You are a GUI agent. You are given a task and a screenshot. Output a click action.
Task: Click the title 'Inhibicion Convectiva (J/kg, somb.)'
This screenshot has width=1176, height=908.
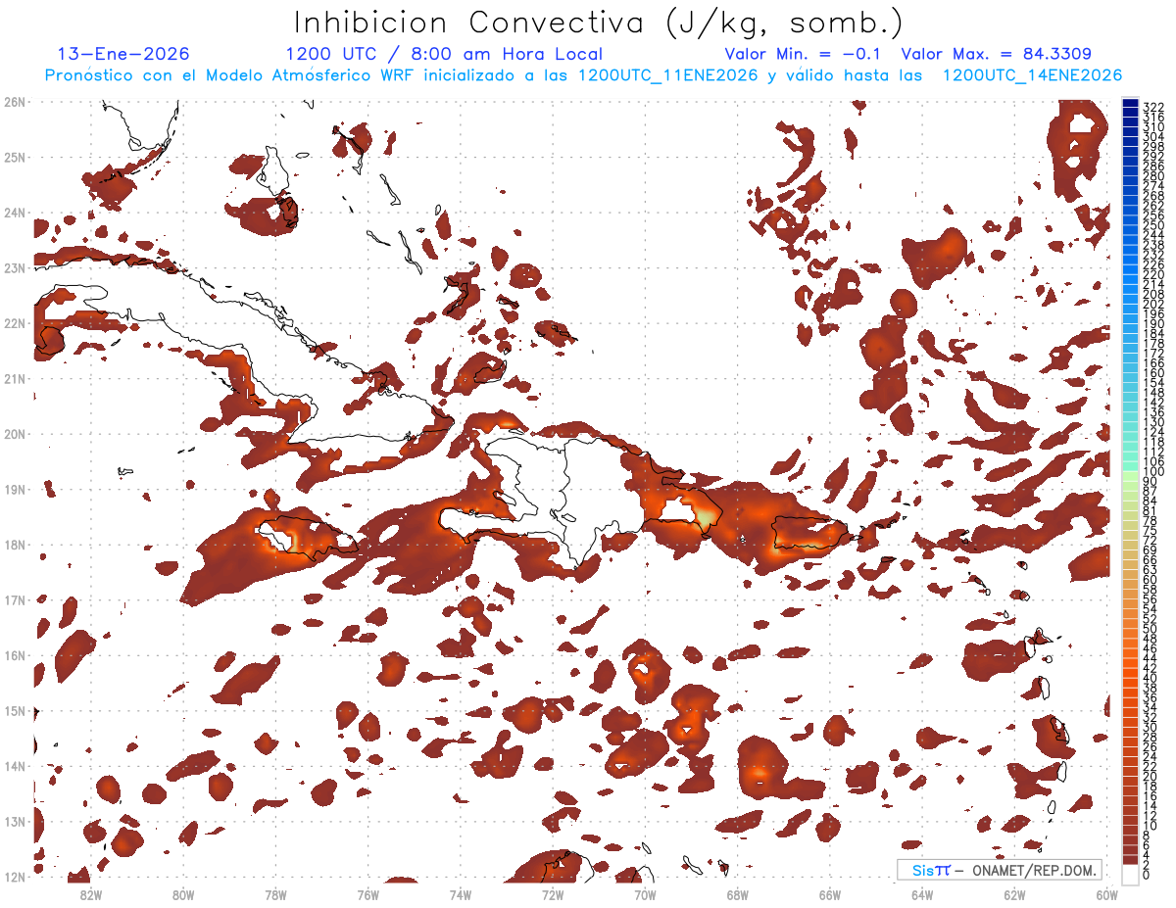pyautogui.click(x=598, y=24)
